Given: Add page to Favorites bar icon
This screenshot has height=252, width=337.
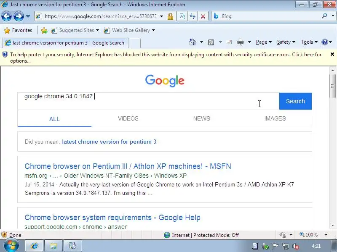Looking at the screenshot, I should (44, 30).
